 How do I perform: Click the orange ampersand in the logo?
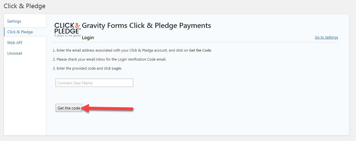tap(77, 25)
